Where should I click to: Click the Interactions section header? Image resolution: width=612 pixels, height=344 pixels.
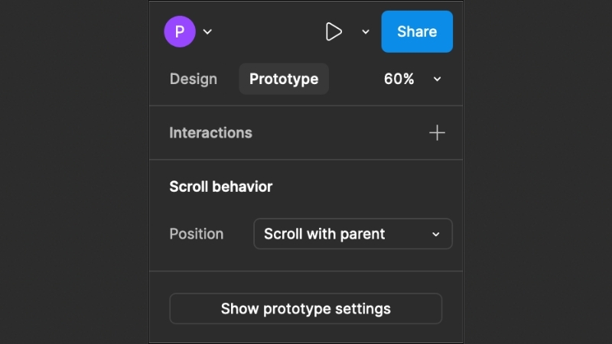pyautogui.click(x=210, y=133)
